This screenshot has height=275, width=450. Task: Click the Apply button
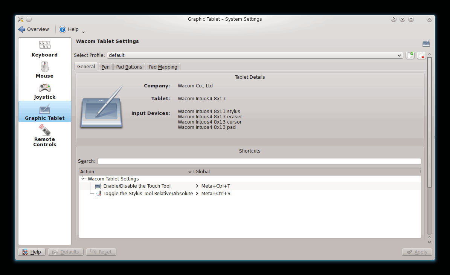click(417, 252)
